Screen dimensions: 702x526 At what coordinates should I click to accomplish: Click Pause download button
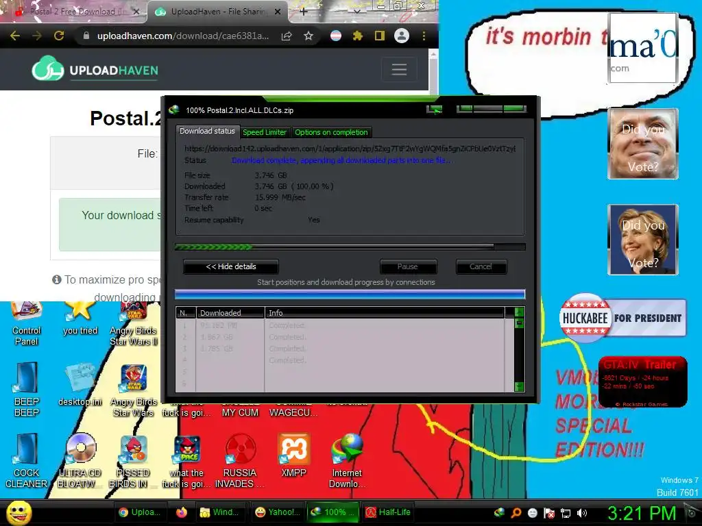coord(408,266)
